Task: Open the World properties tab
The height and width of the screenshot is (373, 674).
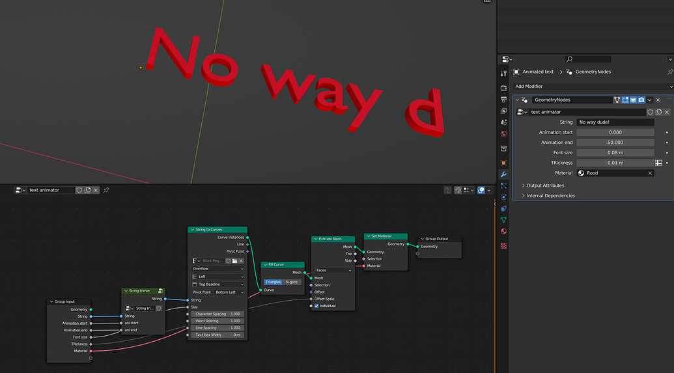Action: 503,133
